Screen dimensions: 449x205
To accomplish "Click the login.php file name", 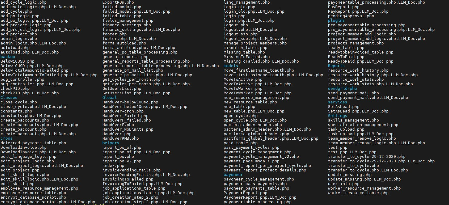I will [x=235, y=16].
